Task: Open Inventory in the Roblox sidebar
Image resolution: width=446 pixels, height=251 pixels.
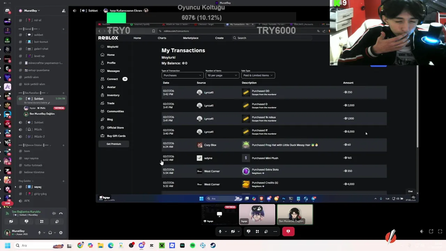Action: 114,95
